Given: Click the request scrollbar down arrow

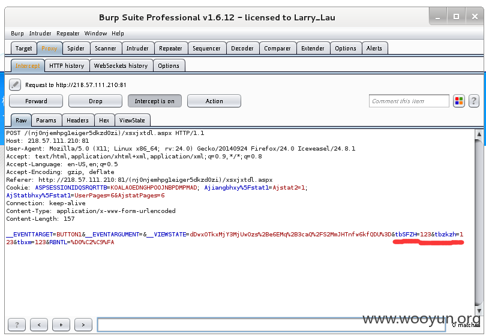Looking at the screenshot, I should tap(479, 311).
